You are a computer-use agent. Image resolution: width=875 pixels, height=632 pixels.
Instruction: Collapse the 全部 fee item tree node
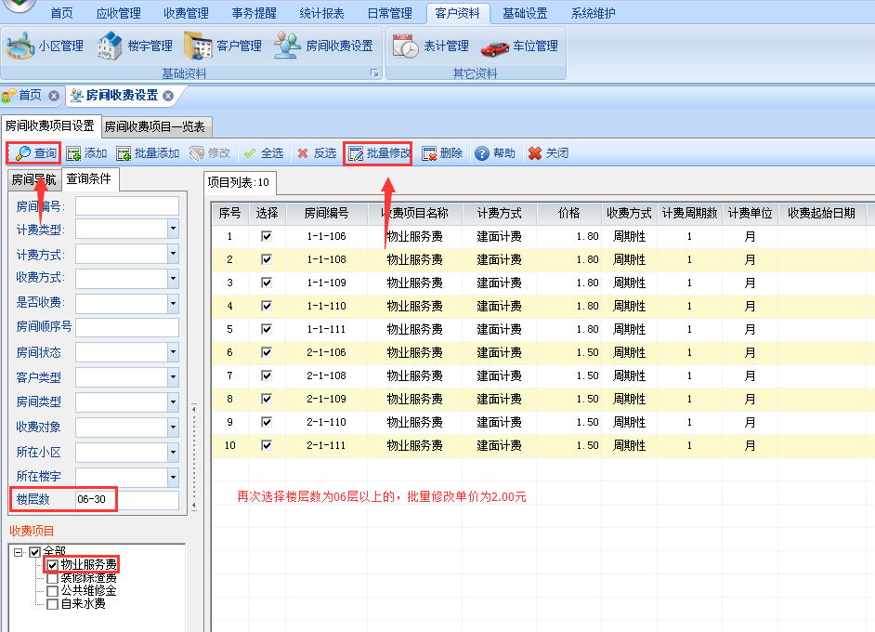click(x=19, y=552)
